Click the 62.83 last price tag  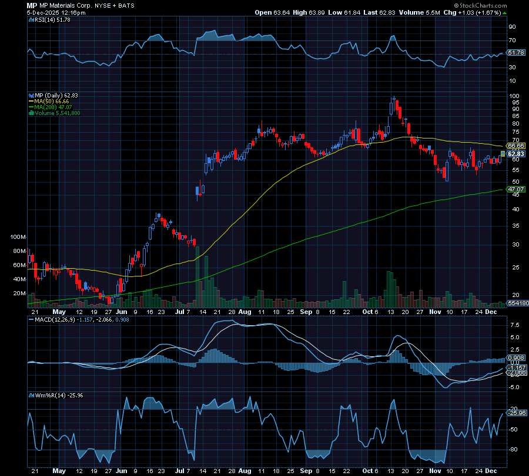pyautogui.click(x=515, y=154)
